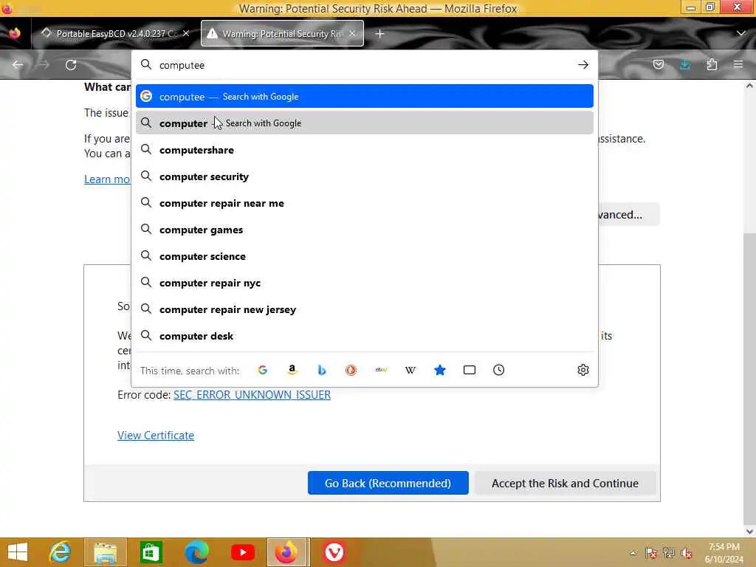
Task: Open Pocket save icon in toolbar
Action: pyautogui.click(x=658, y=65)
